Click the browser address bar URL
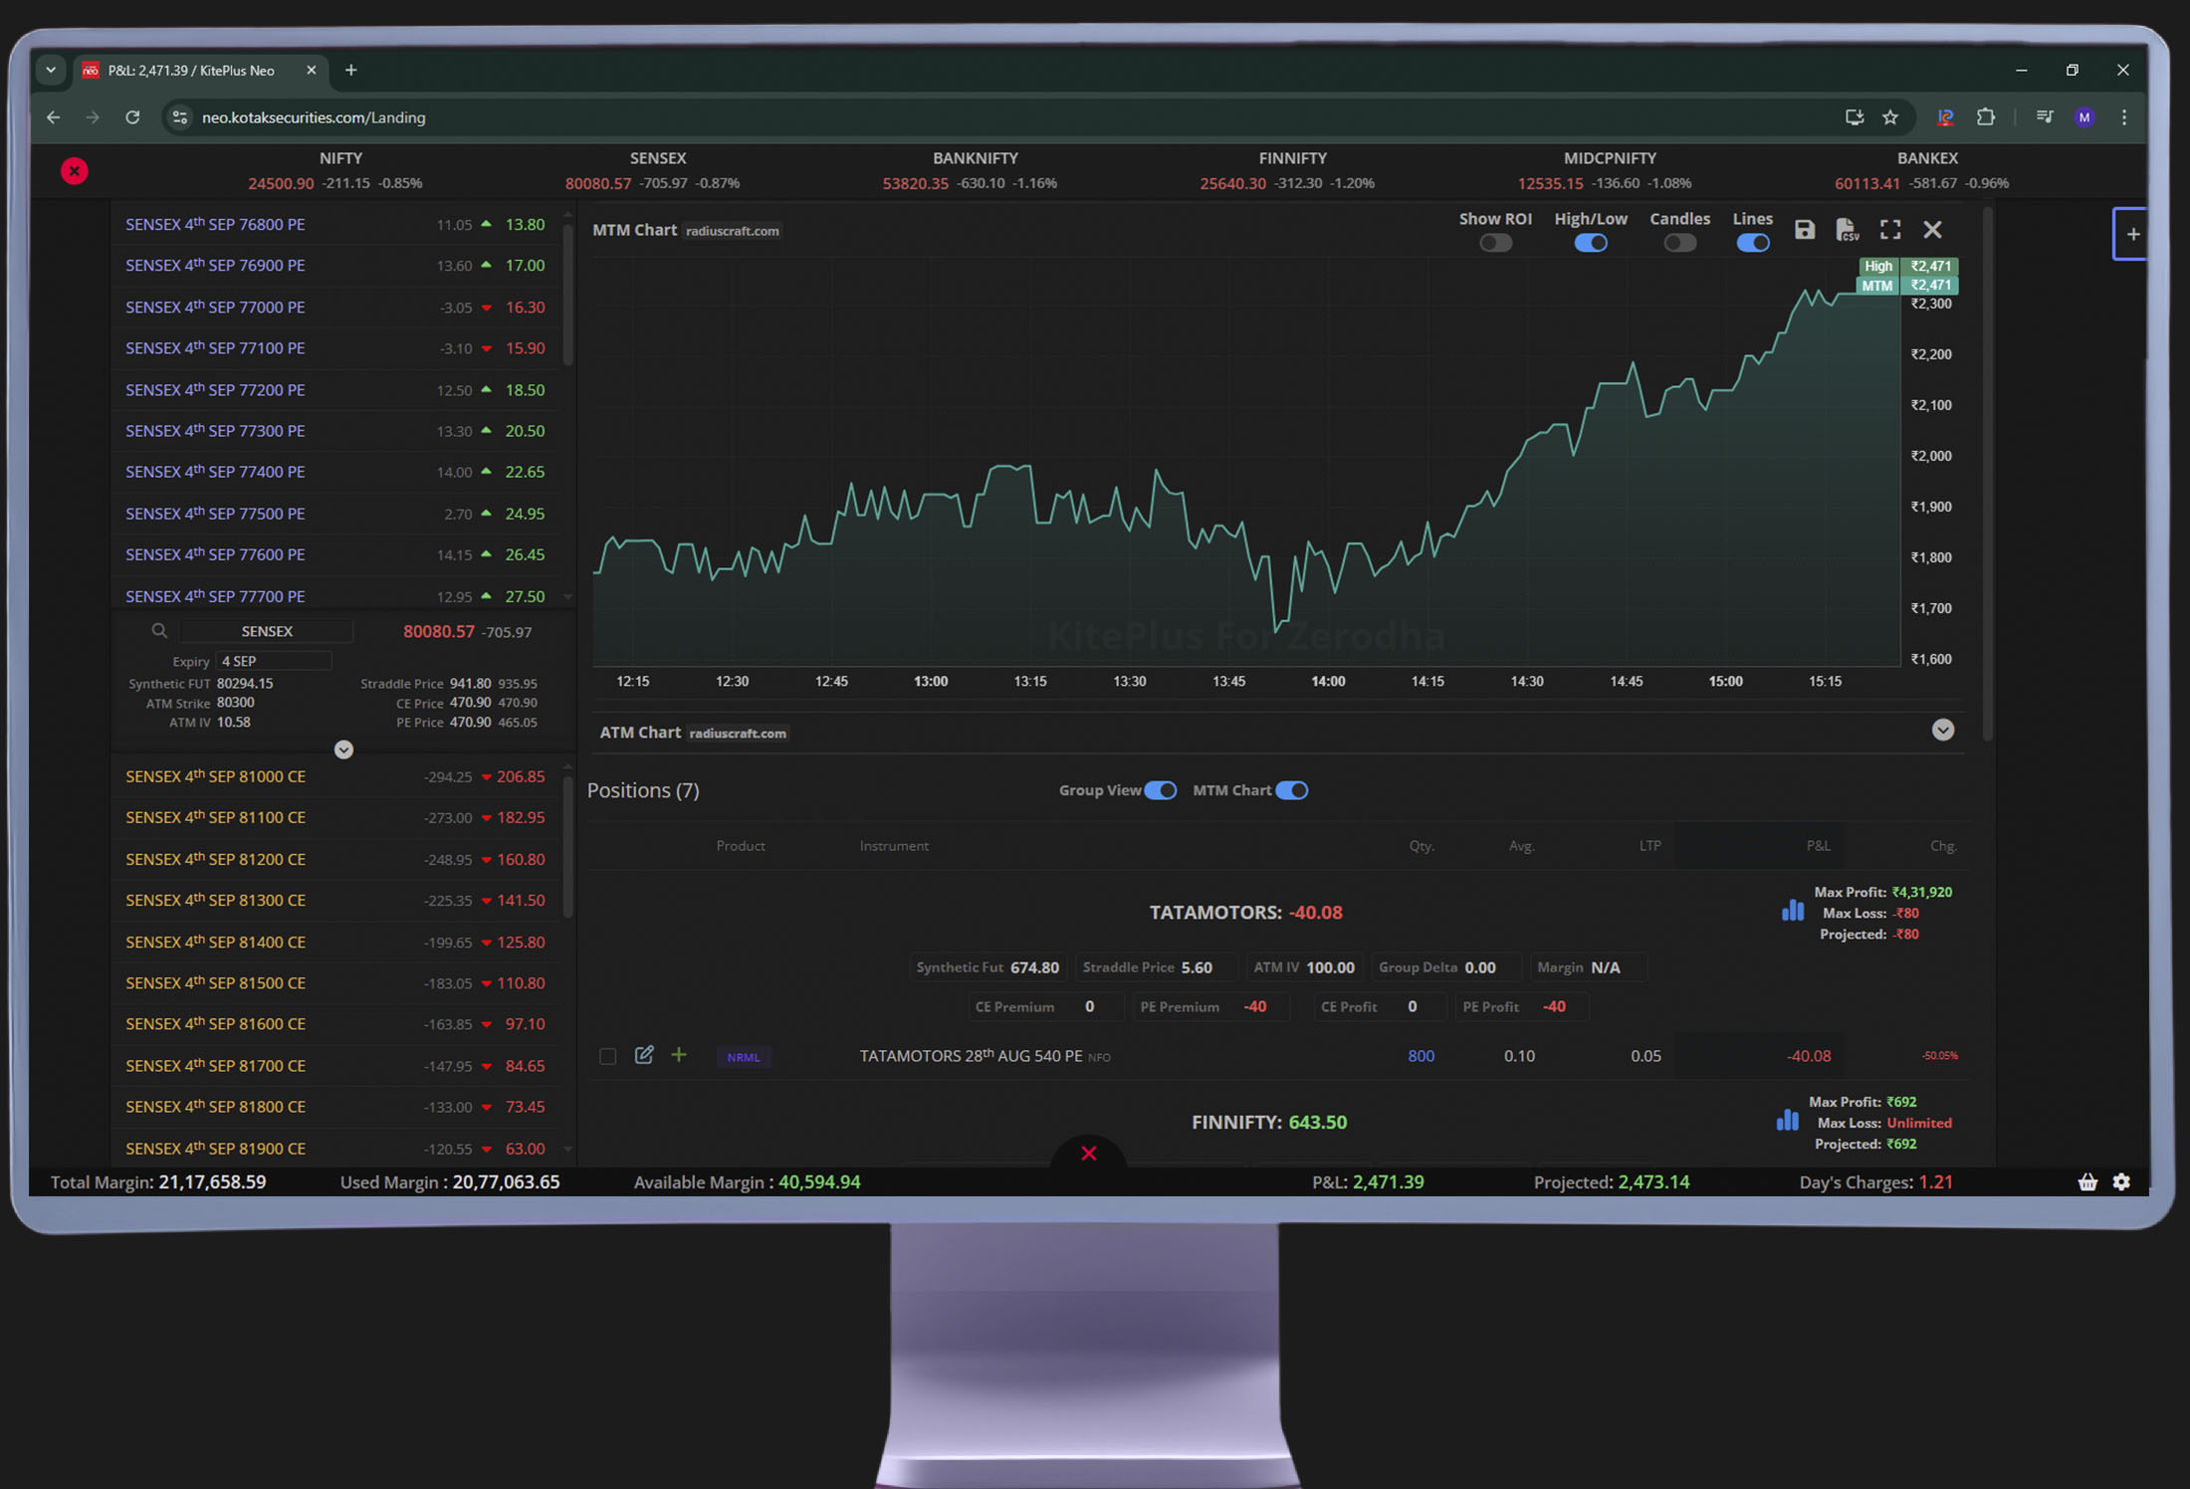2190x1489 pixels. [314, 117]
